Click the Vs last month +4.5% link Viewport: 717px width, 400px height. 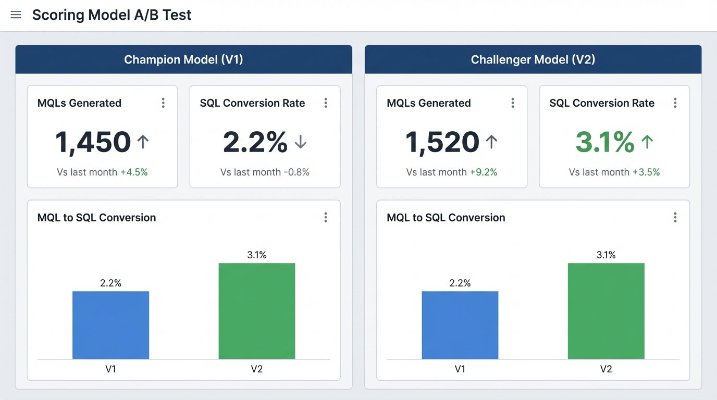(x=102, y=171)
